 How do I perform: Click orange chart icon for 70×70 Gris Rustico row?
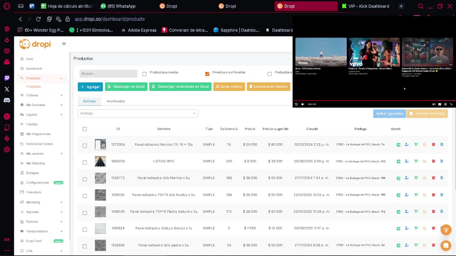tap(424, 195)
